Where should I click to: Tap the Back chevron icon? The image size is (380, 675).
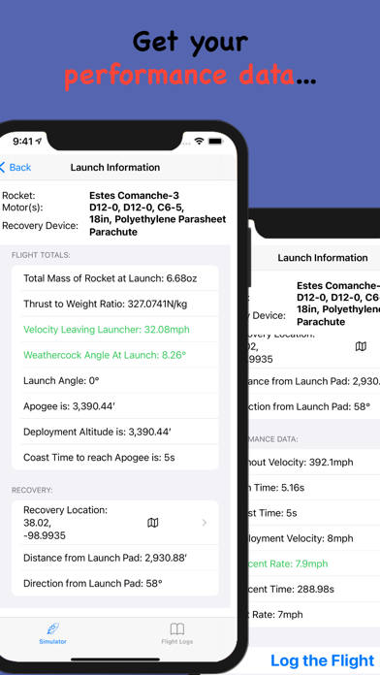3,168
